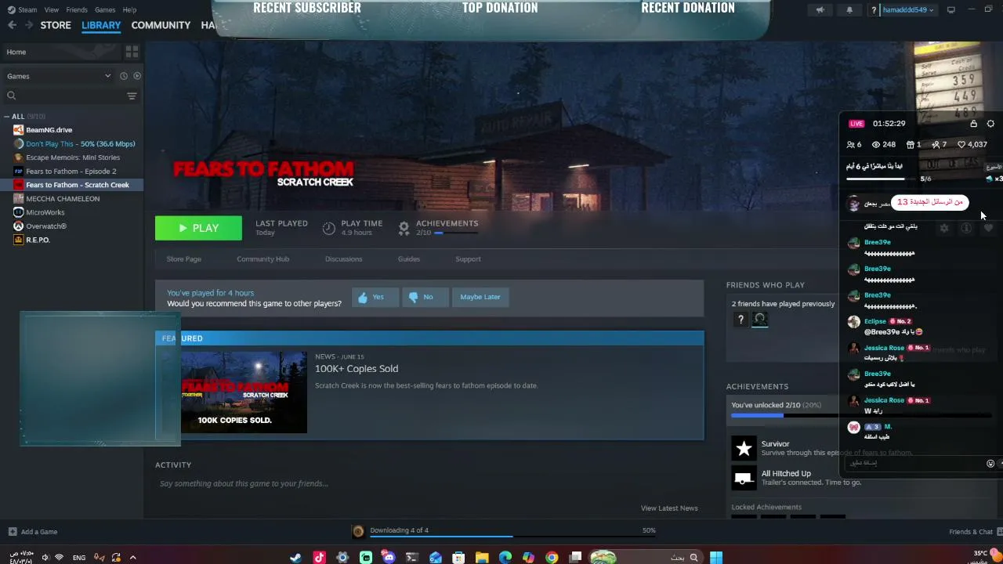
Task: Switch to the COMMUNITY tab
Action: click(161, 25)
